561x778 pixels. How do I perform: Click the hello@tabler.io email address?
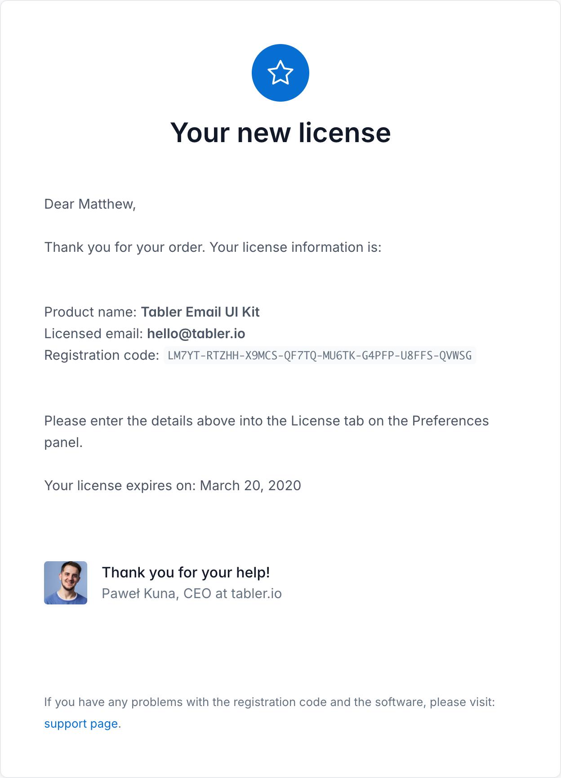tap(196, 334)
